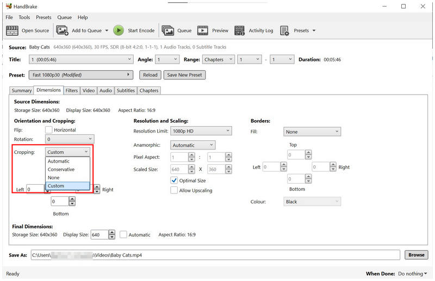Select Conservative in the Cropping list

[x=67, y=170]
